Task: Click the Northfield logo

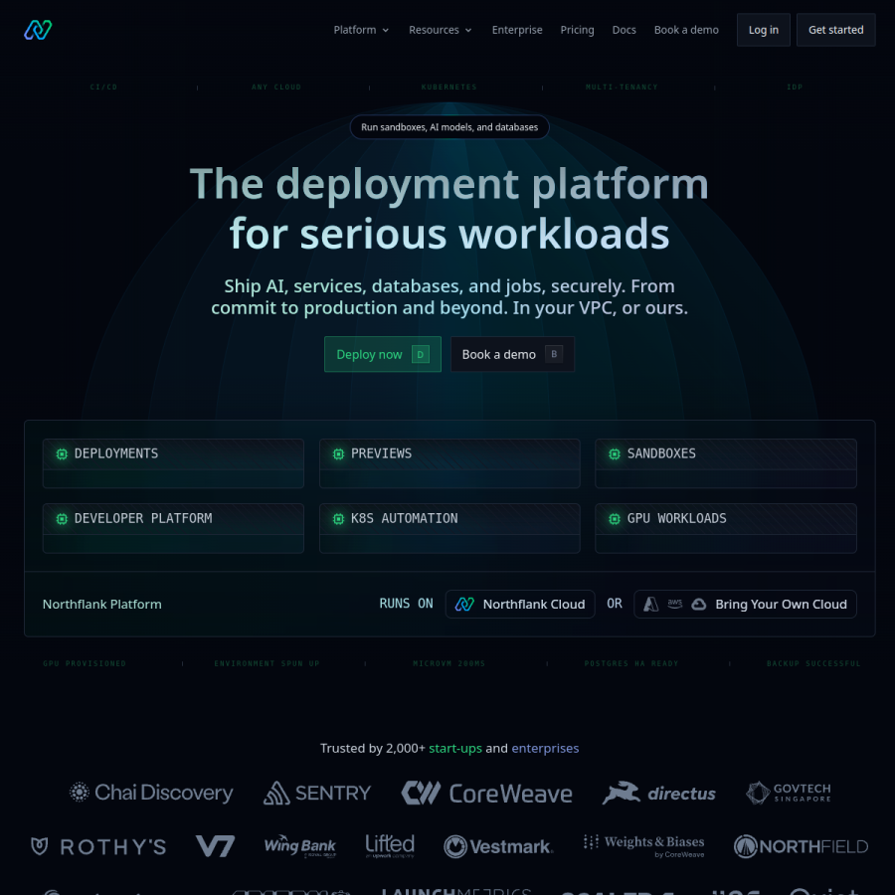Action: 801,846
